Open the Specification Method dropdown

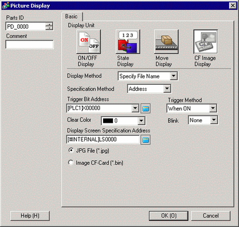point(167,89)
